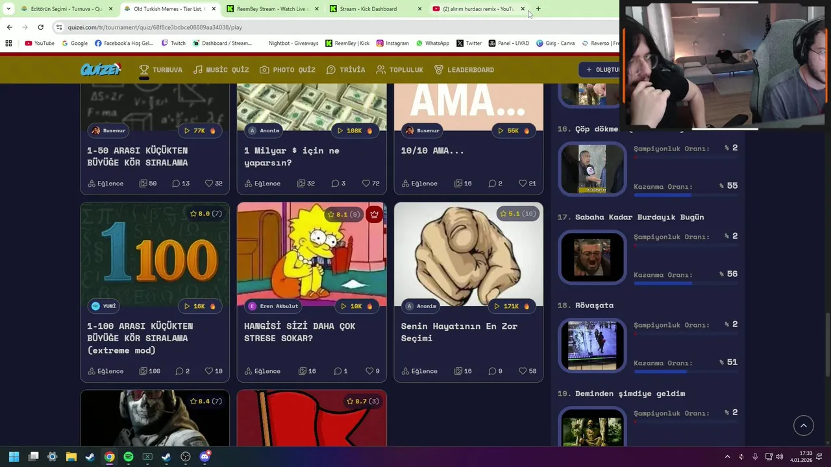Reload the page
Viewport: 831px width, 467px height.
(x=40, y=27)
